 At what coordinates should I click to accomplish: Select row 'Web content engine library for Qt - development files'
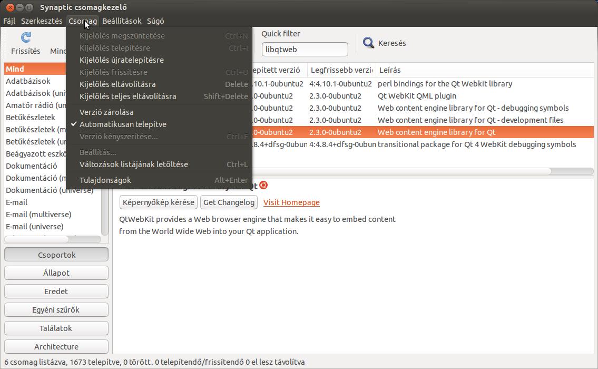[423, 120]
